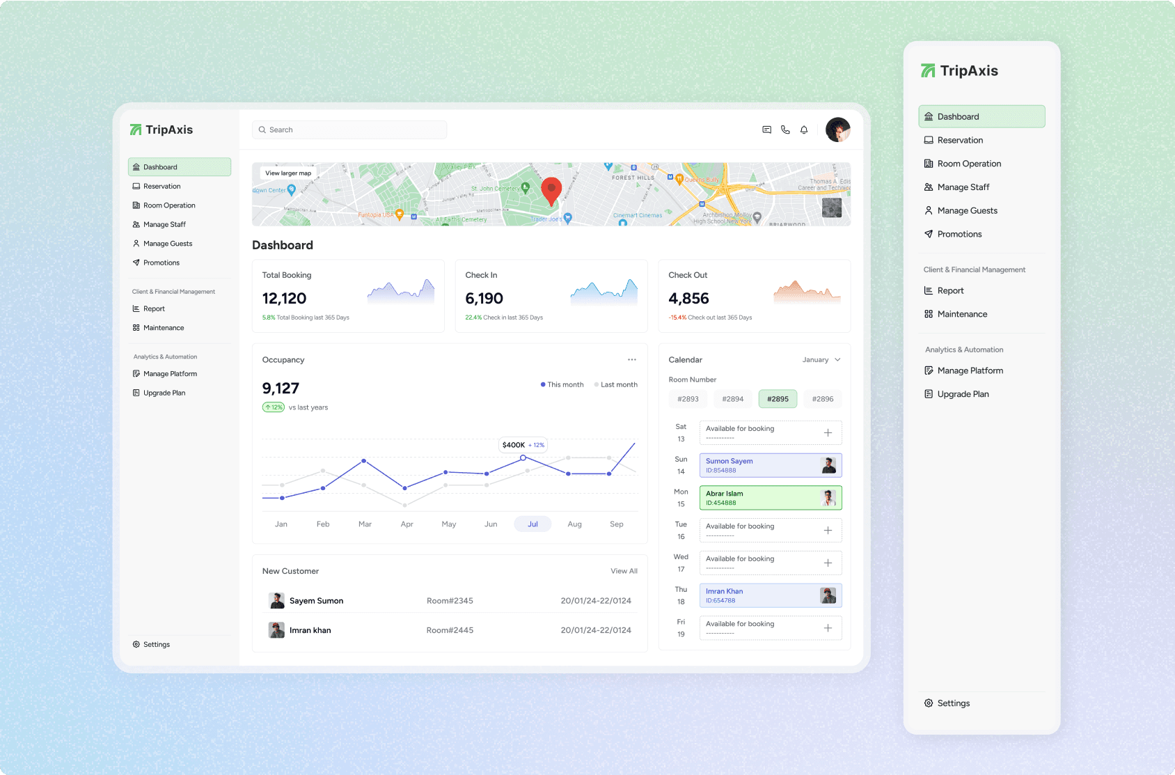Click Sayem Sumon customer avatar
1175x775 pixels.
tap(277, 601)
